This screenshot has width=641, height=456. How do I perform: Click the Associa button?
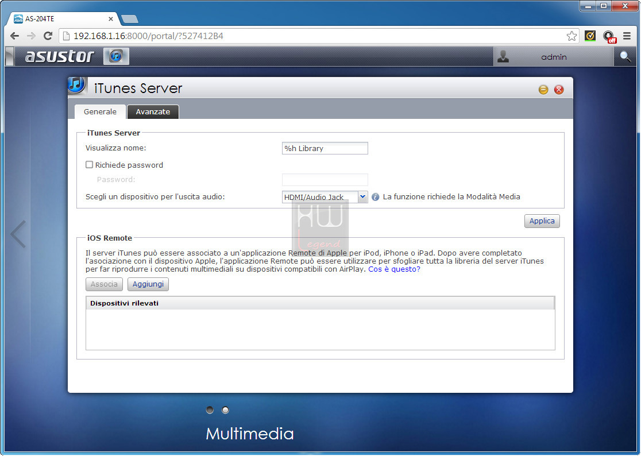click(104, 284)
